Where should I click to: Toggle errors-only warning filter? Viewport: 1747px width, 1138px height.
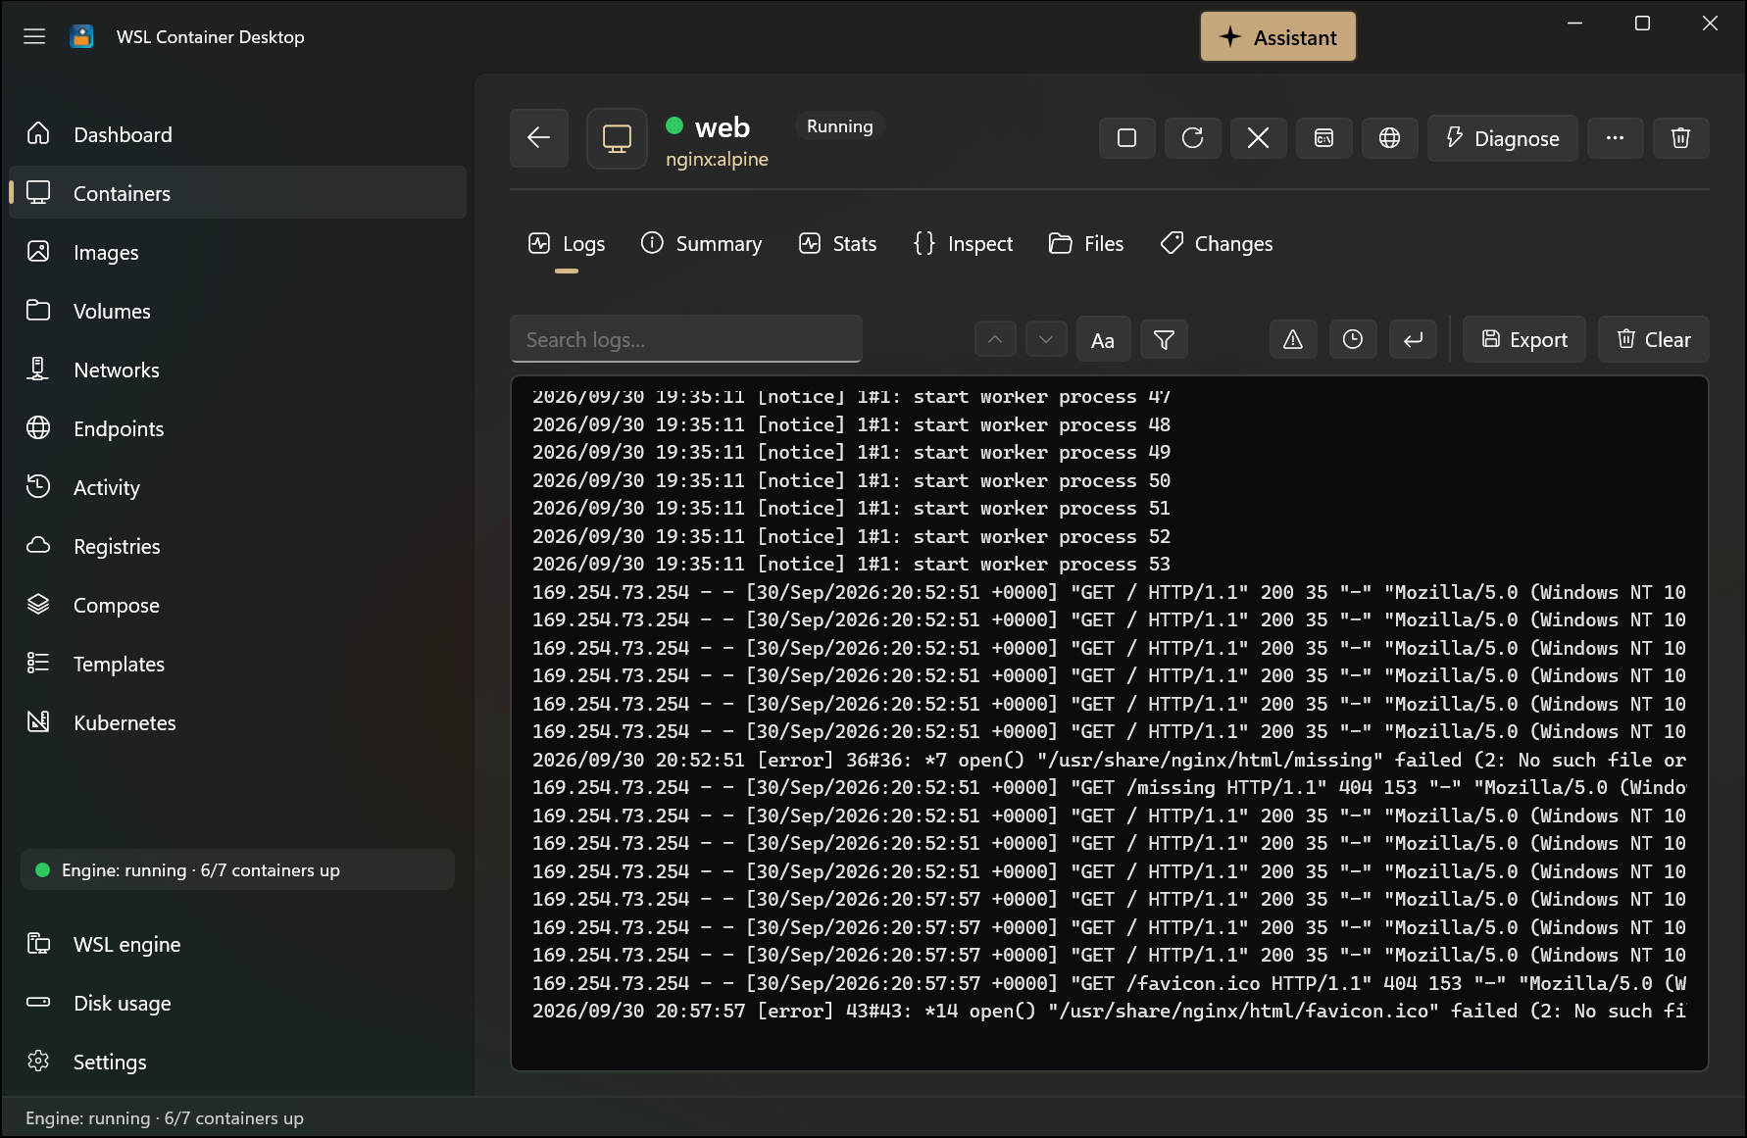(x=1293, y=339)
